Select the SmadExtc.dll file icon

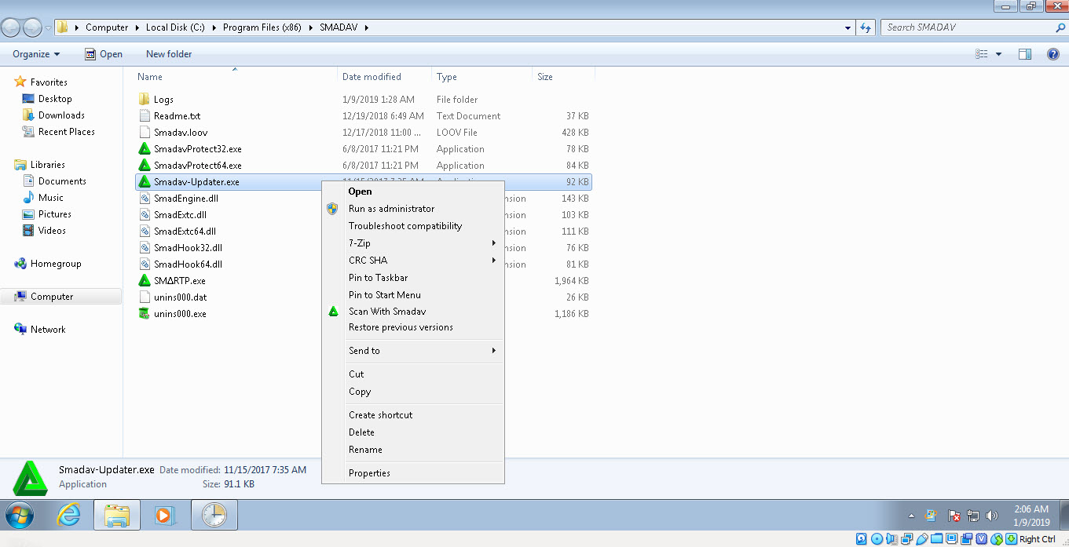145,215
